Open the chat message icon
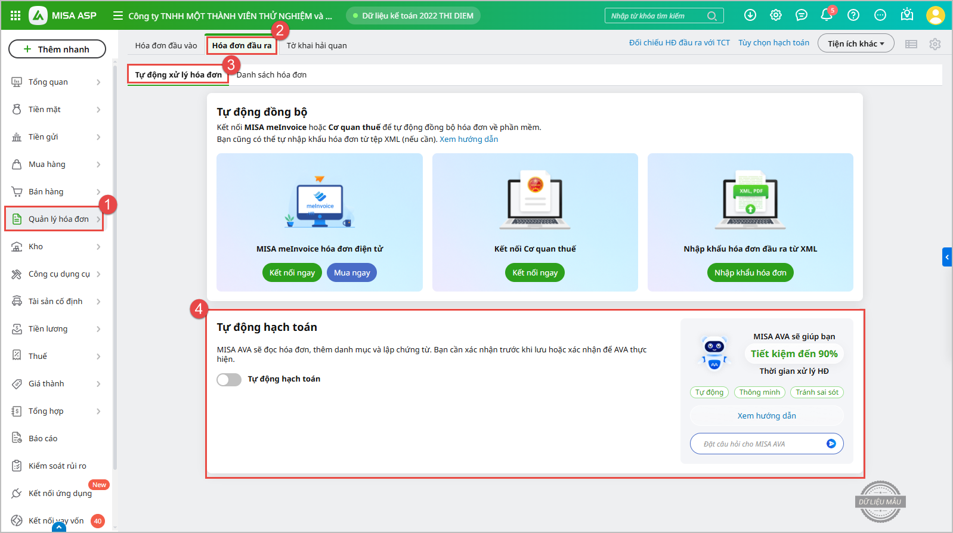Screen dimensions: 953x533 (802, 16)
